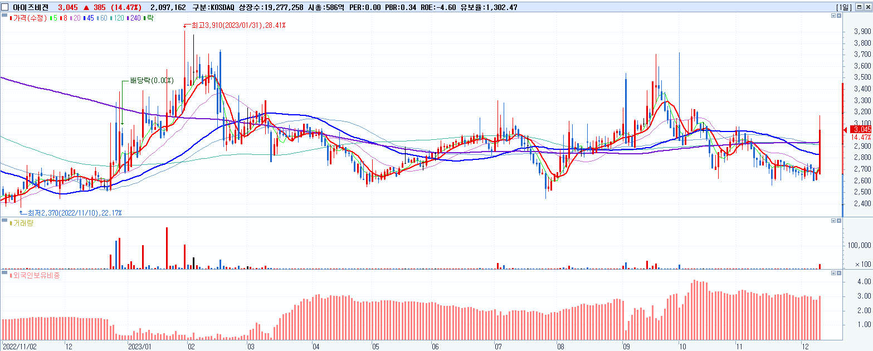Click the 100,000 volume axis label
Viewport: 873px width, 351px height.
[x=861, y=245]
